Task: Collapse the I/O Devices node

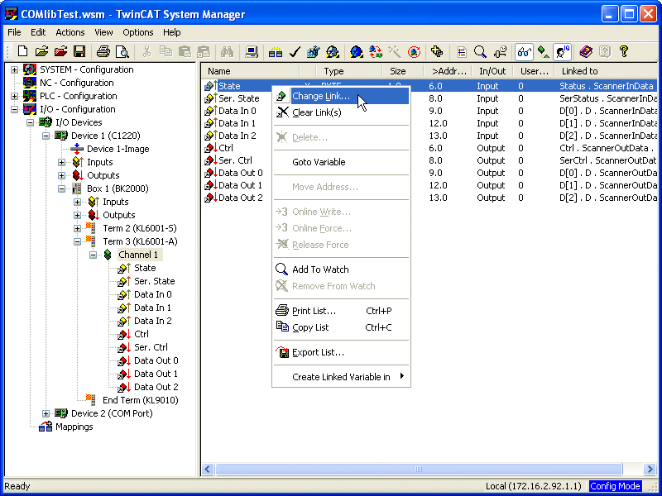Action: pos(30,122)
